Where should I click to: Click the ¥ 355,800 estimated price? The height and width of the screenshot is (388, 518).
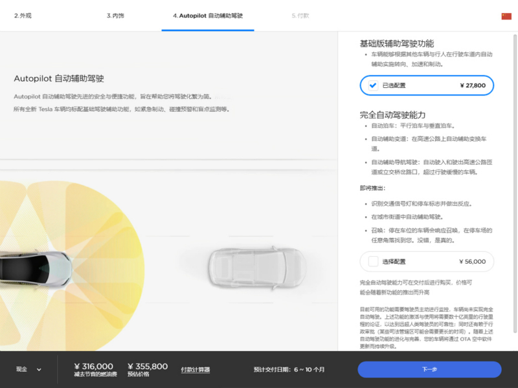point(148,366)
